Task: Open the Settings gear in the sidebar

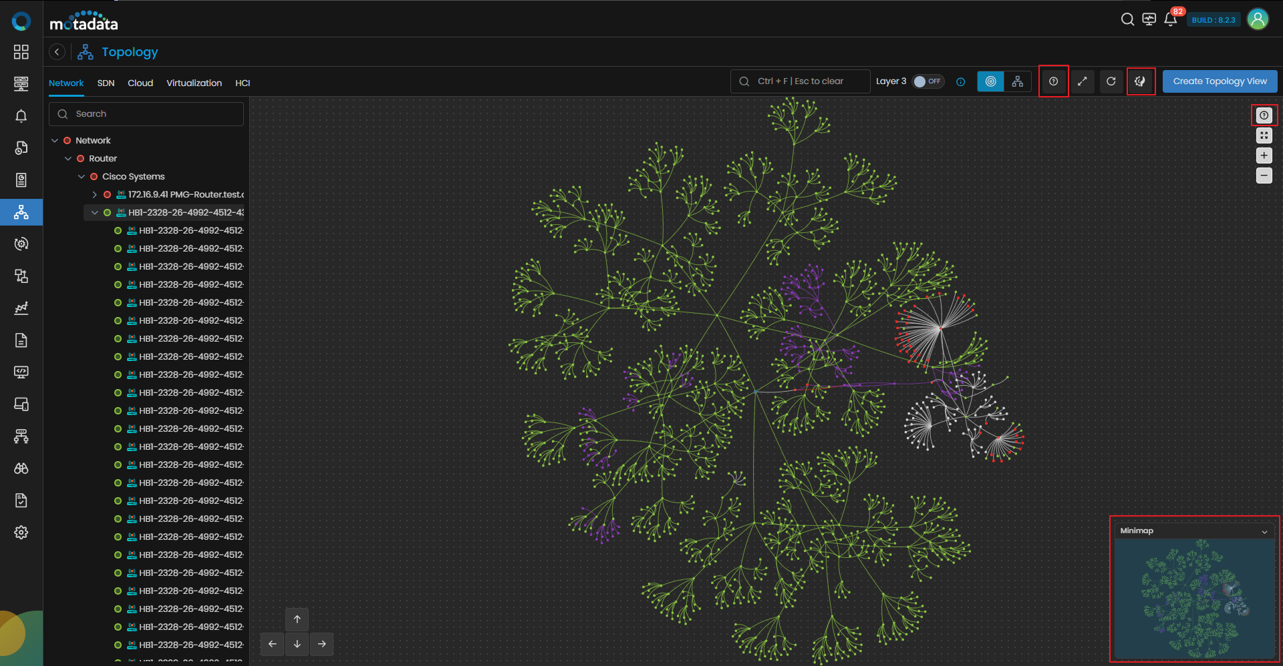Action: [21, 533]
